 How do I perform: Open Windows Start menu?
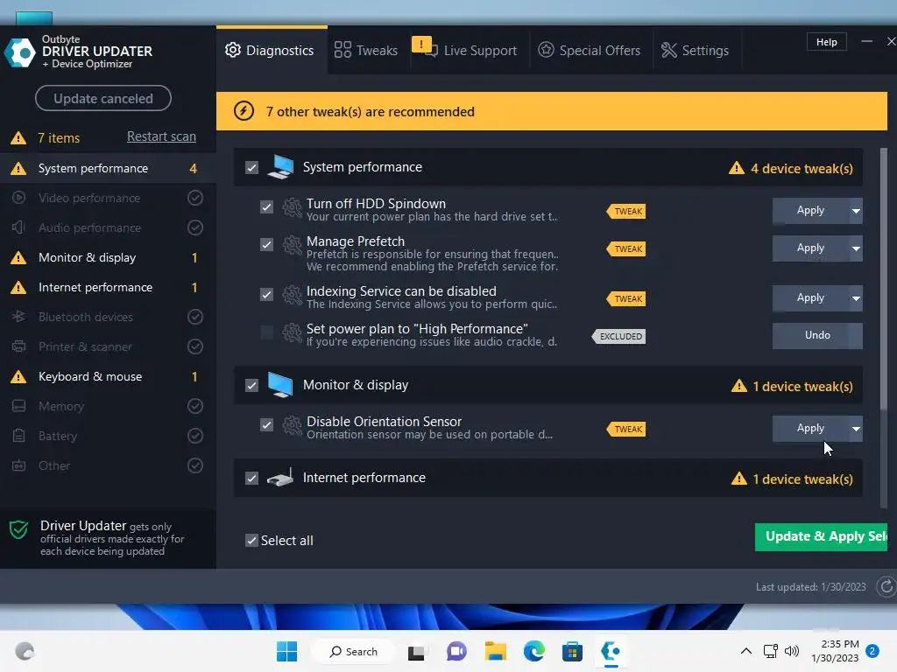click(286, 651)
